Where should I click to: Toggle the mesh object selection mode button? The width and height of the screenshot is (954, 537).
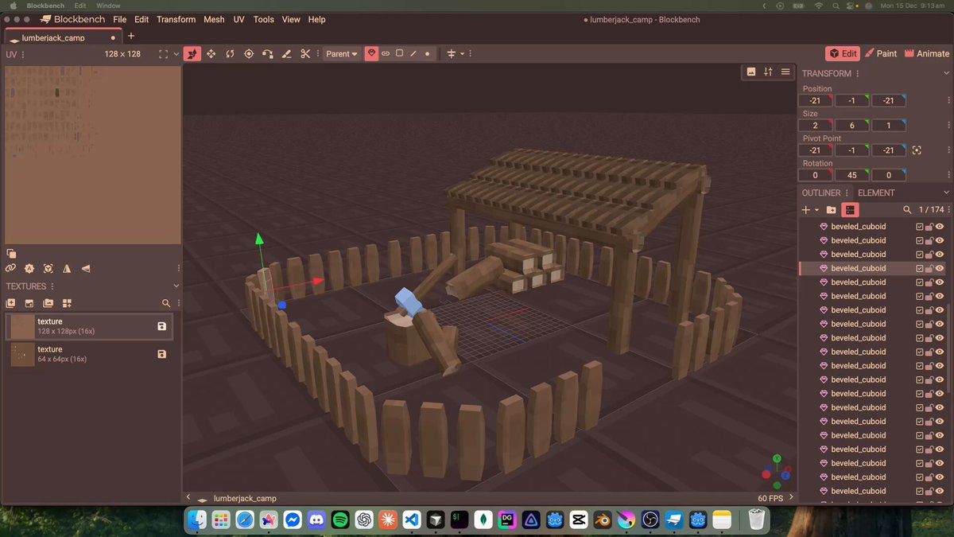[371, 53]
